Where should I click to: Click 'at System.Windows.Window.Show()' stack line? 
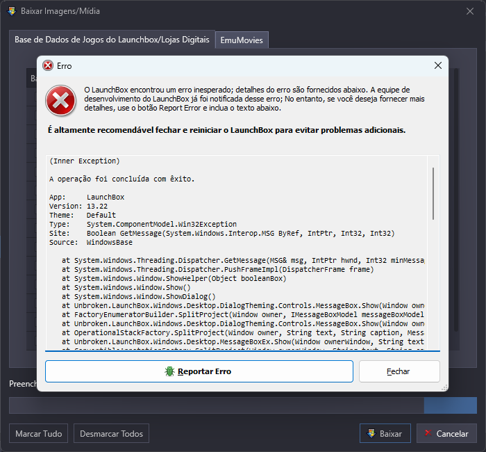(x=126, y=287)
